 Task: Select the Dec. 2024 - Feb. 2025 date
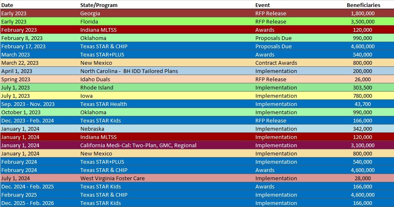pos(28,187)
